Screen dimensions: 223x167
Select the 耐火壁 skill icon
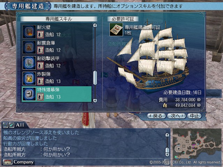click(x=29, y=32)
